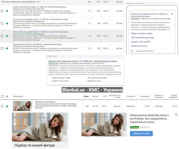Click 'Объявление' column header
This screenshot has width=179, height=149.
pyautogui.click(x=18, y=96)
